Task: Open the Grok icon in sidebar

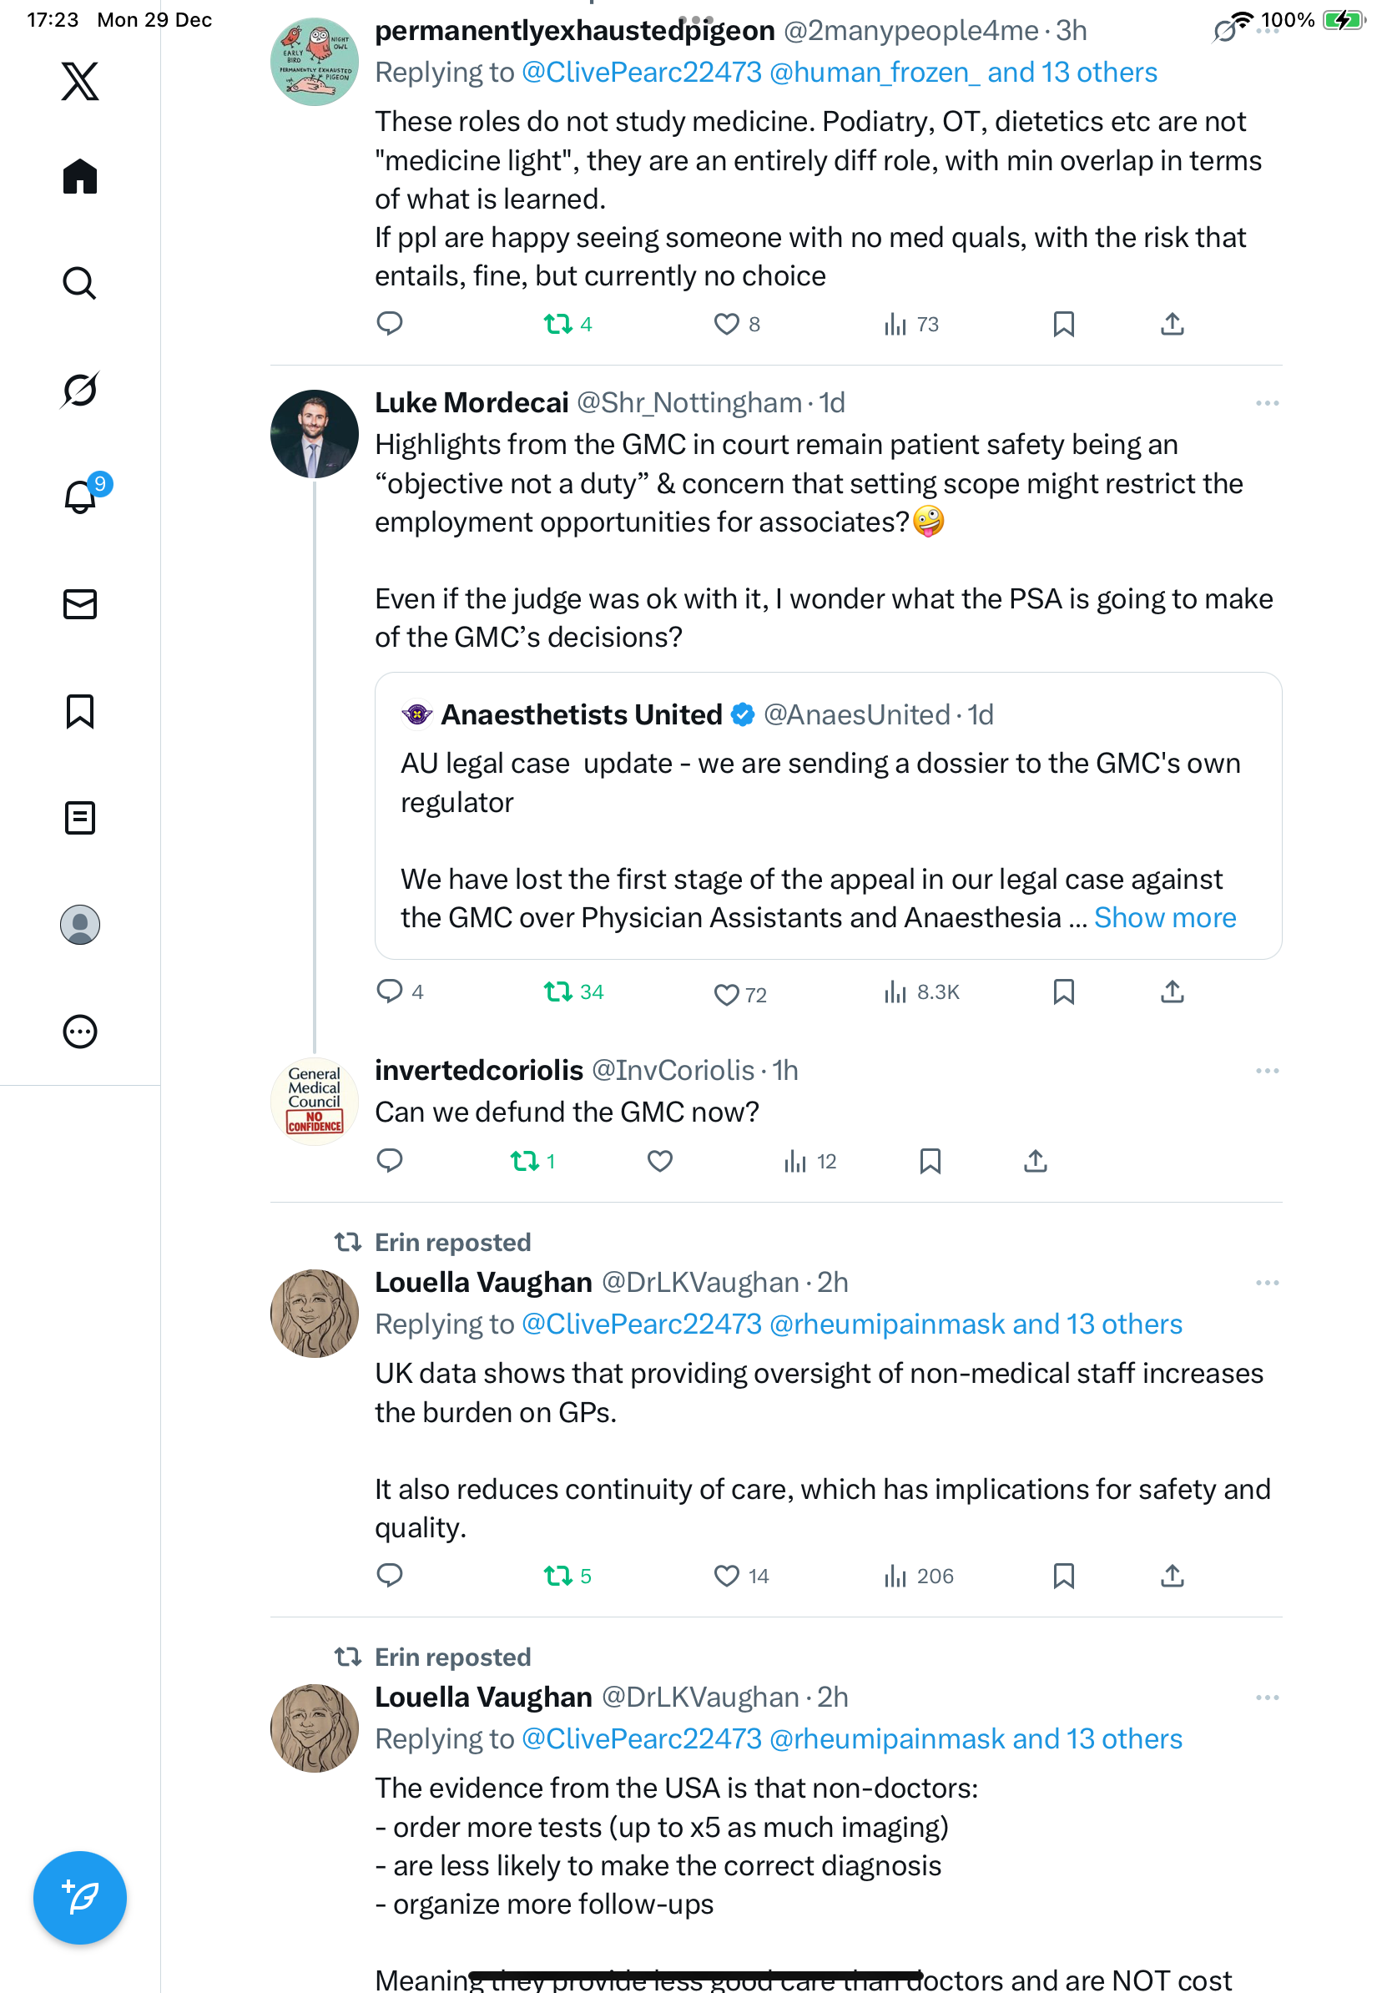Action: click(80, 390)
